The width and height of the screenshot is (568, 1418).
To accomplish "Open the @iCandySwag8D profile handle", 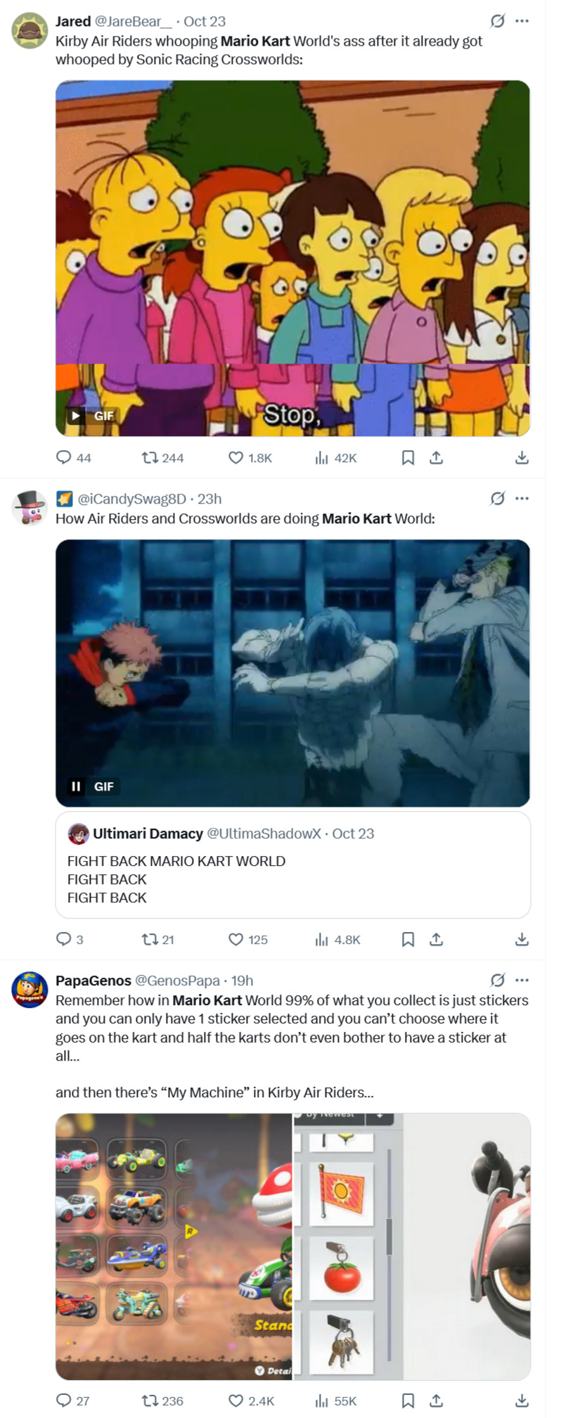I will (x=131, y=499).
